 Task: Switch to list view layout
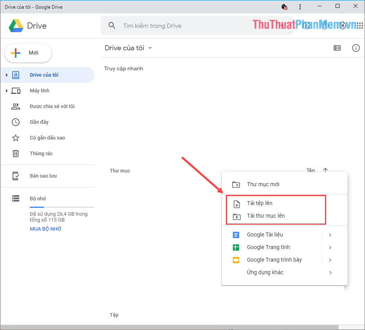337,48
